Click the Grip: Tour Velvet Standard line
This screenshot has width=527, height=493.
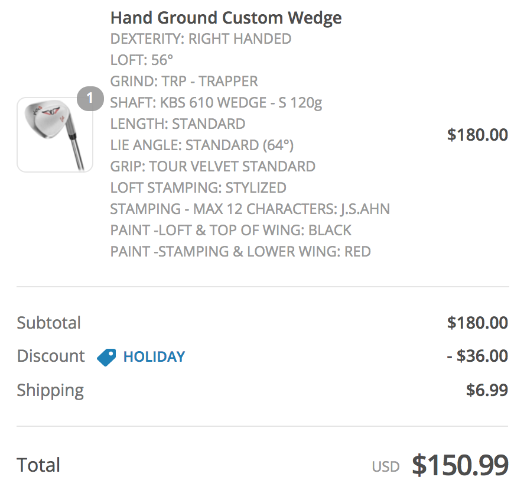pos(213,167)
